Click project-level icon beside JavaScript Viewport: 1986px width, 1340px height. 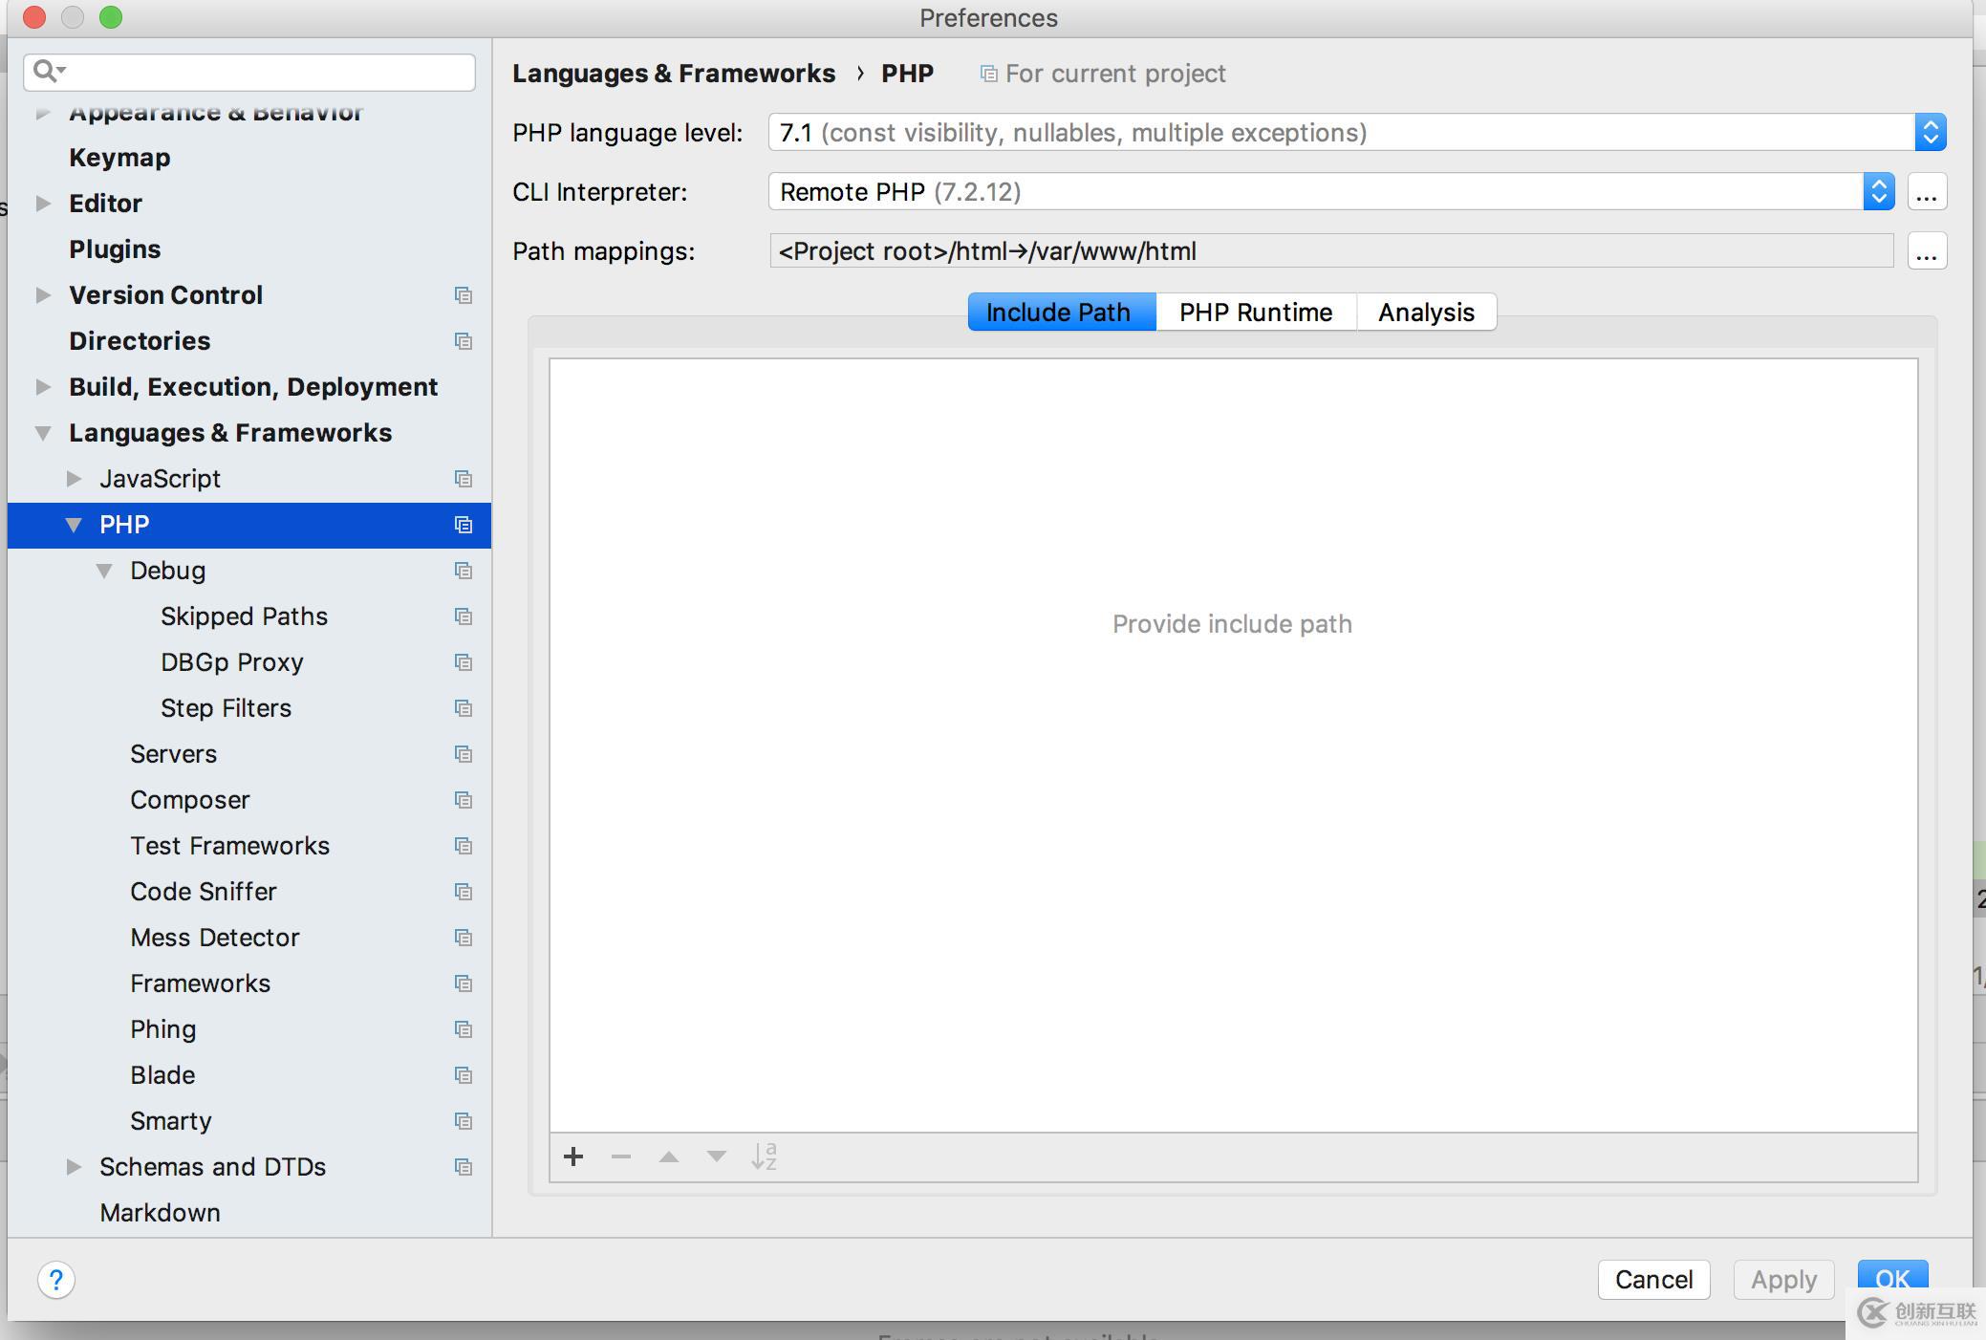(464, 479)
